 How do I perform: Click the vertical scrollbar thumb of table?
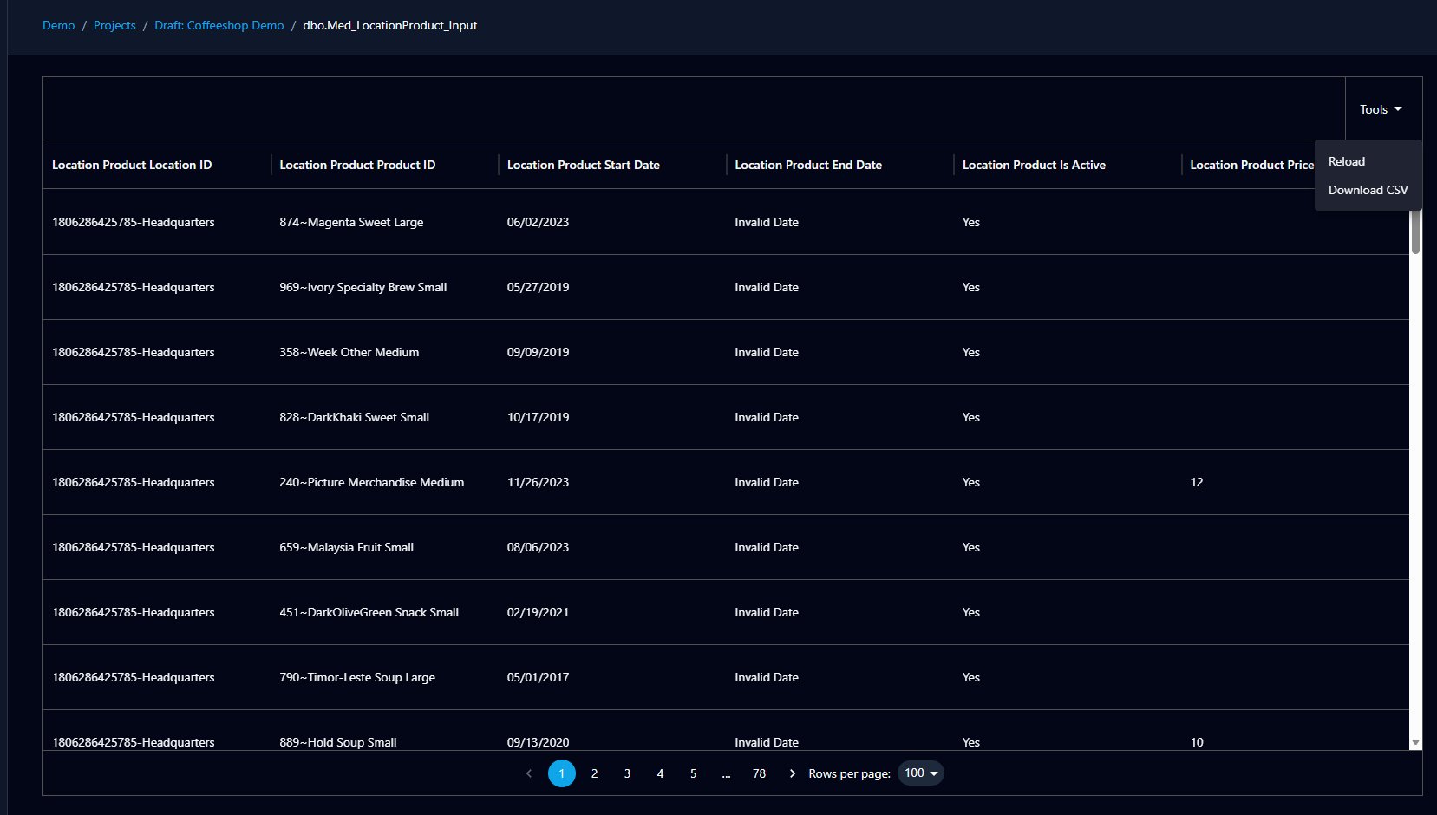coord(1415,230)
